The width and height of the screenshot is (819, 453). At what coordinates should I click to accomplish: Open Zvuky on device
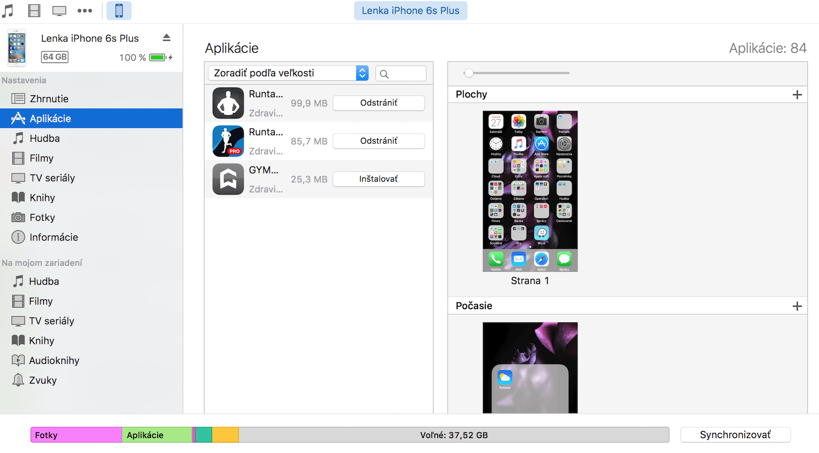91,380
